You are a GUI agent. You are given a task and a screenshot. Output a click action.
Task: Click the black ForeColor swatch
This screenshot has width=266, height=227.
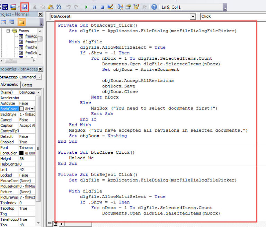(21, 153)
